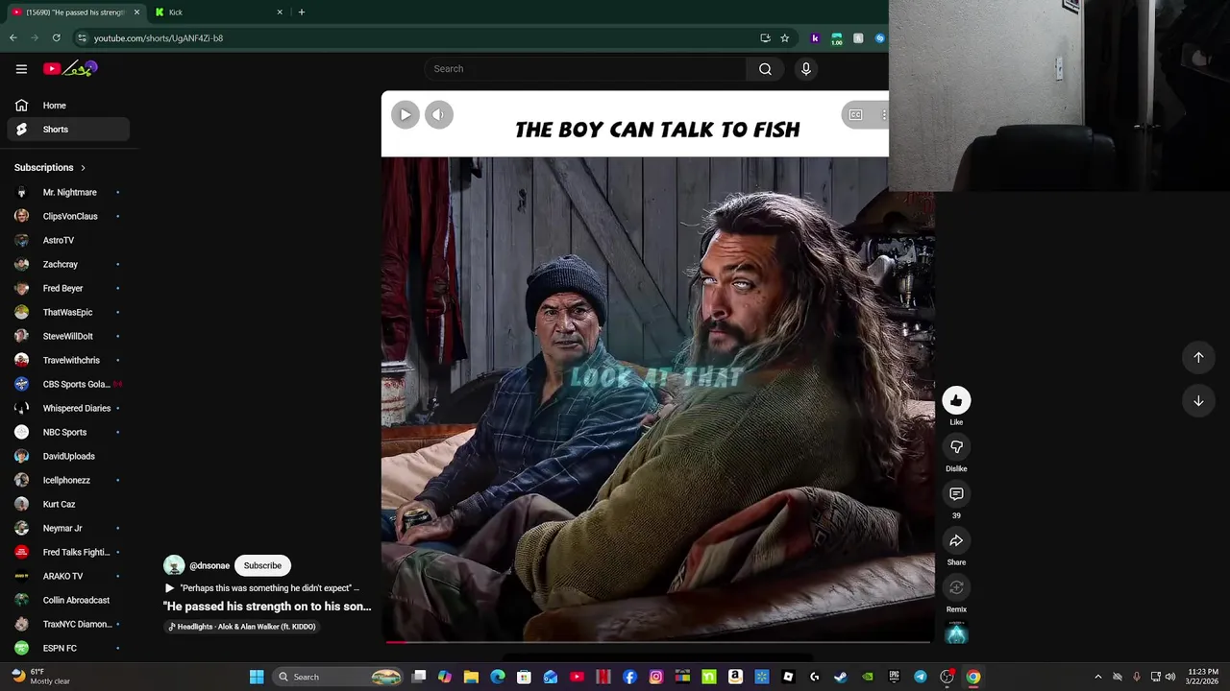The height and width of the screenshot is (691, 1230).
Task: Open Instagram from the taskbar
Action: pyautogui.click(x=656, y=677)
